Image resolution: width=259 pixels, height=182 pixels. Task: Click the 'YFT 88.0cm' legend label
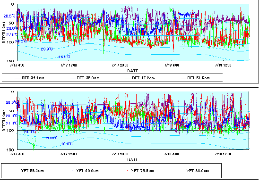[x=198, y=171]
